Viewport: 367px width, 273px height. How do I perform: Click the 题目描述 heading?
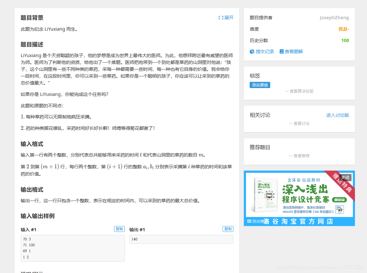click(32, 44)
